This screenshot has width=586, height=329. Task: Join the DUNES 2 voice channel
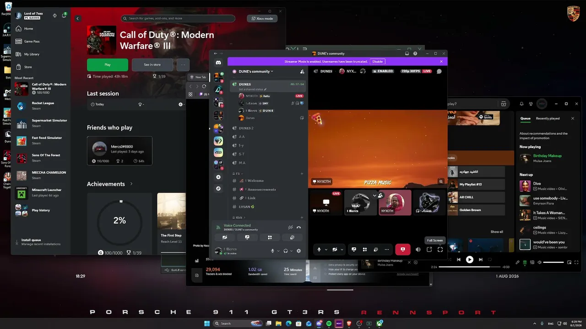[267, 128]
